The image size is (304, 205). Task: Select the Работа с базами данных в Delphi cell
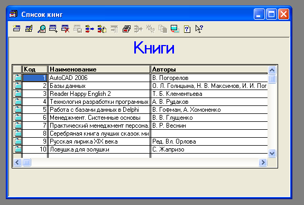[x=99, y=110]
